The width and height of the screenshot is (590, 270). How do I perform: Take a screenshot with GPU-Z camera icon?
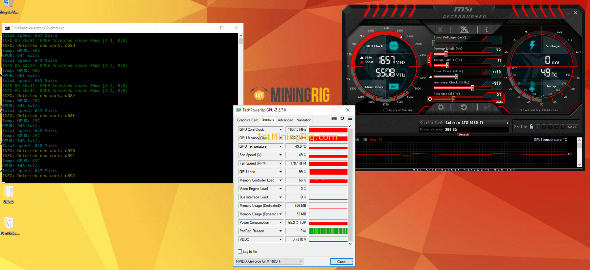(x=334, y=118)
